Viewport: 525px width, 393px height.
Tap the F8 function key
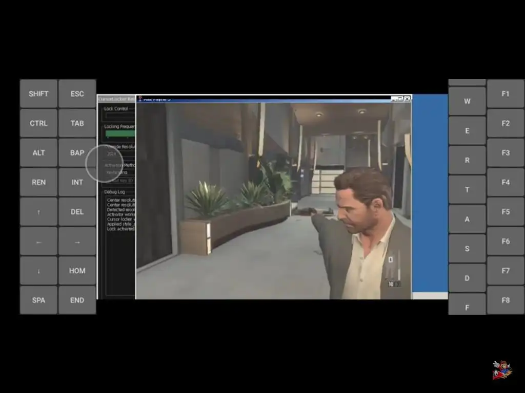pyautogui.click(x=506, y=300)
